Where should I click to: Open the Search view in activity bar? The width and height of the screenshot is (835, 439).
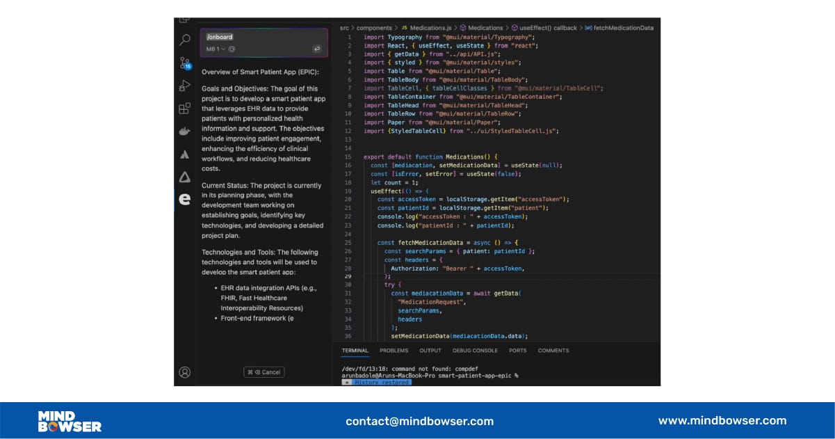(185, 40)
